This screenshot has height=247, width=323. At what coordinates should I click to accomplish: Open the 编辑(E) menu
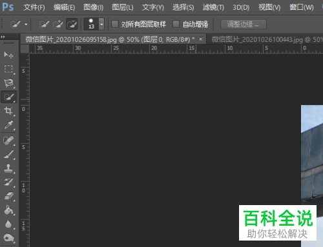(64, 8)
